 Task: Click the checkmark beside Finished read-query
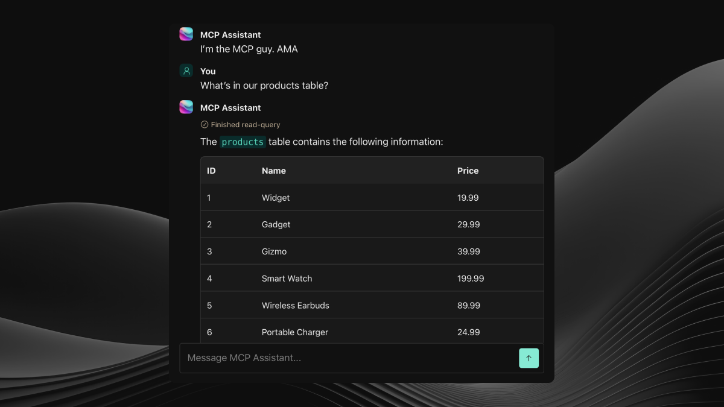point(204,124)
